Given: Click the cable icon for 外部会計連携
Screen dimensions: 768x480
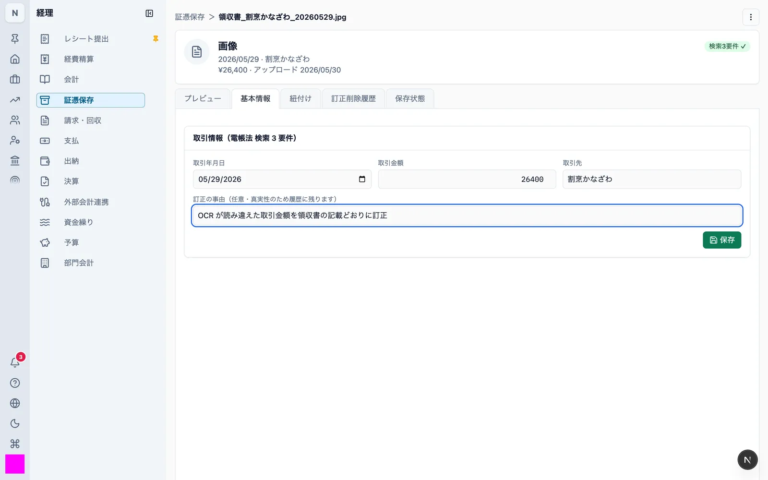Looking at the screenshot, I should tap(45, 202).
